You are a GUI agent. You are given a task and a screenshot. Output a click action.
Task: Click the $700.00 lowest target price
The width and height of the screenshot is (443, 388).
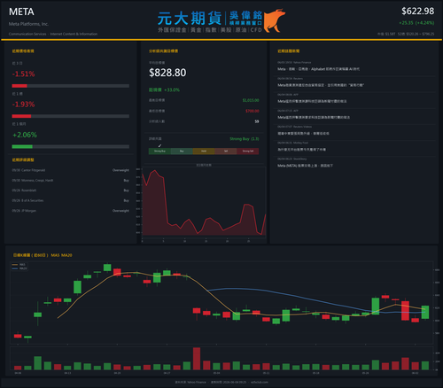253,111
